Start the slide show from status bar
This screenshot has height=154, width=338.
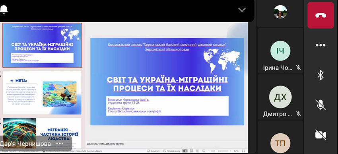coord(204,151)
